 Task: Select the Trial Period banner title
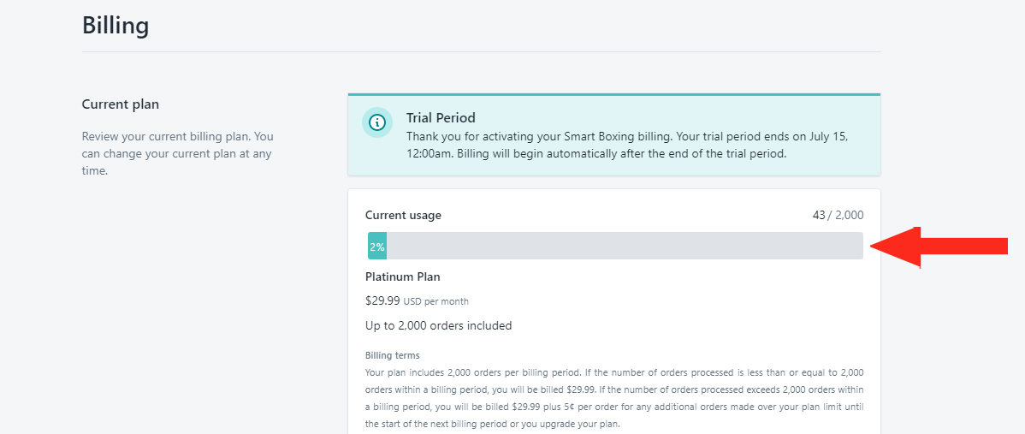[x=441, y=117]
